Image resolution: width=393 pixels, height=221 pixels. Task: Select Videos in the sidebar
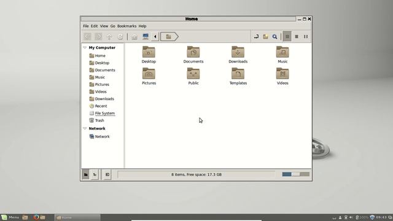click(x=98, y=91)
